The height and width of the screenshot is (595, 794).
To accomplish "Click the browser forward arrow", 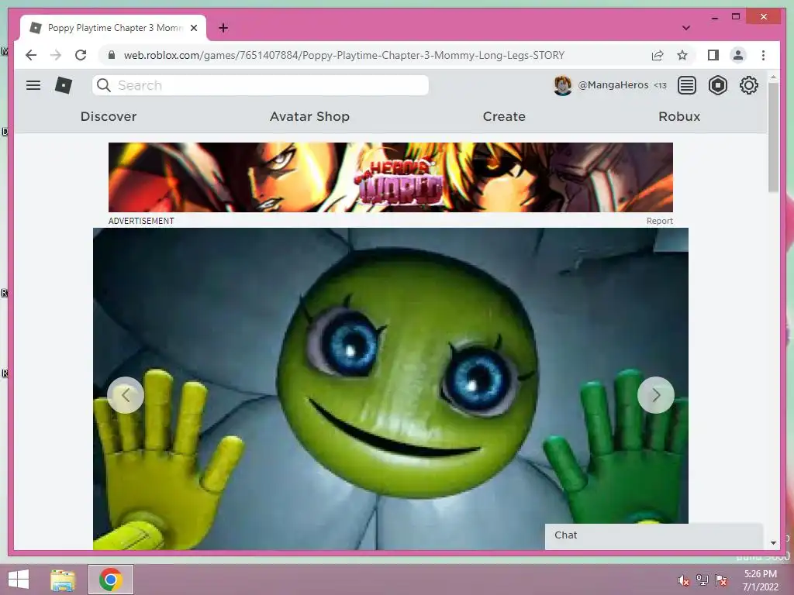I will pyautogui.click(x=56, y=55).
